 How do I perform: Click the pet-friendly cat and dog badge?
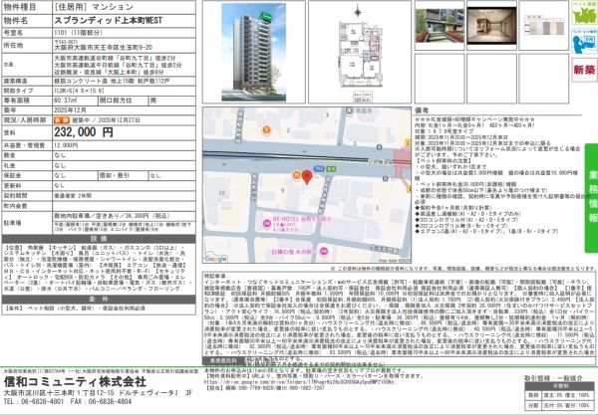pos(584,12)
